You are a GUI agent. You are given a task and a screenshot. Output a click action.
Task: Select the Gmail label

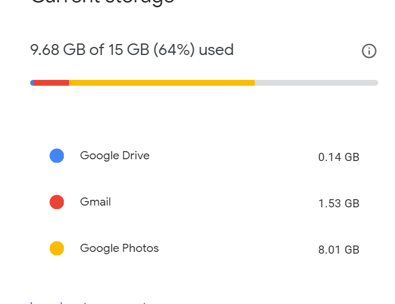(x=96, y=202)
